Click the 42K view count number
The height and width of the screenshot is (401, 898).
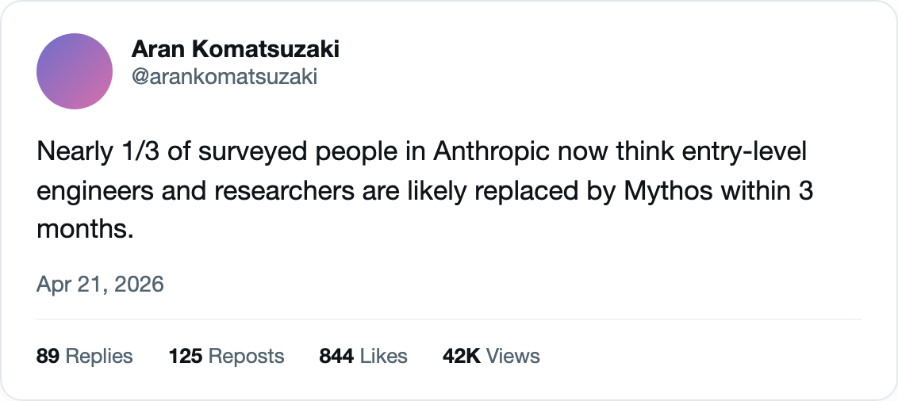point(462,357)
